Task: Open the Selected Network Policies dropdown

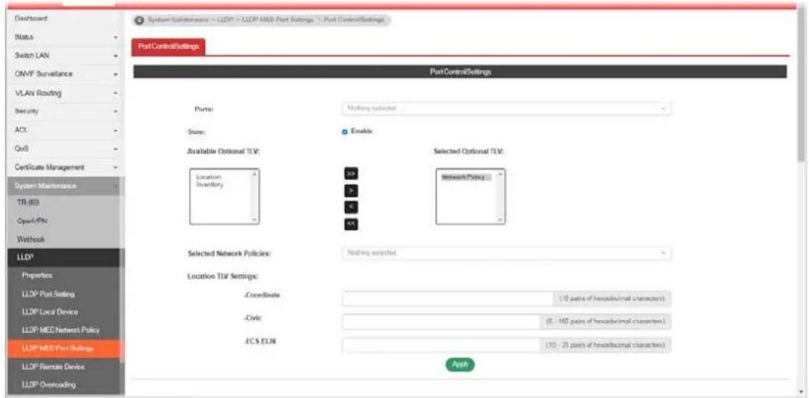Action: (507, 253)
